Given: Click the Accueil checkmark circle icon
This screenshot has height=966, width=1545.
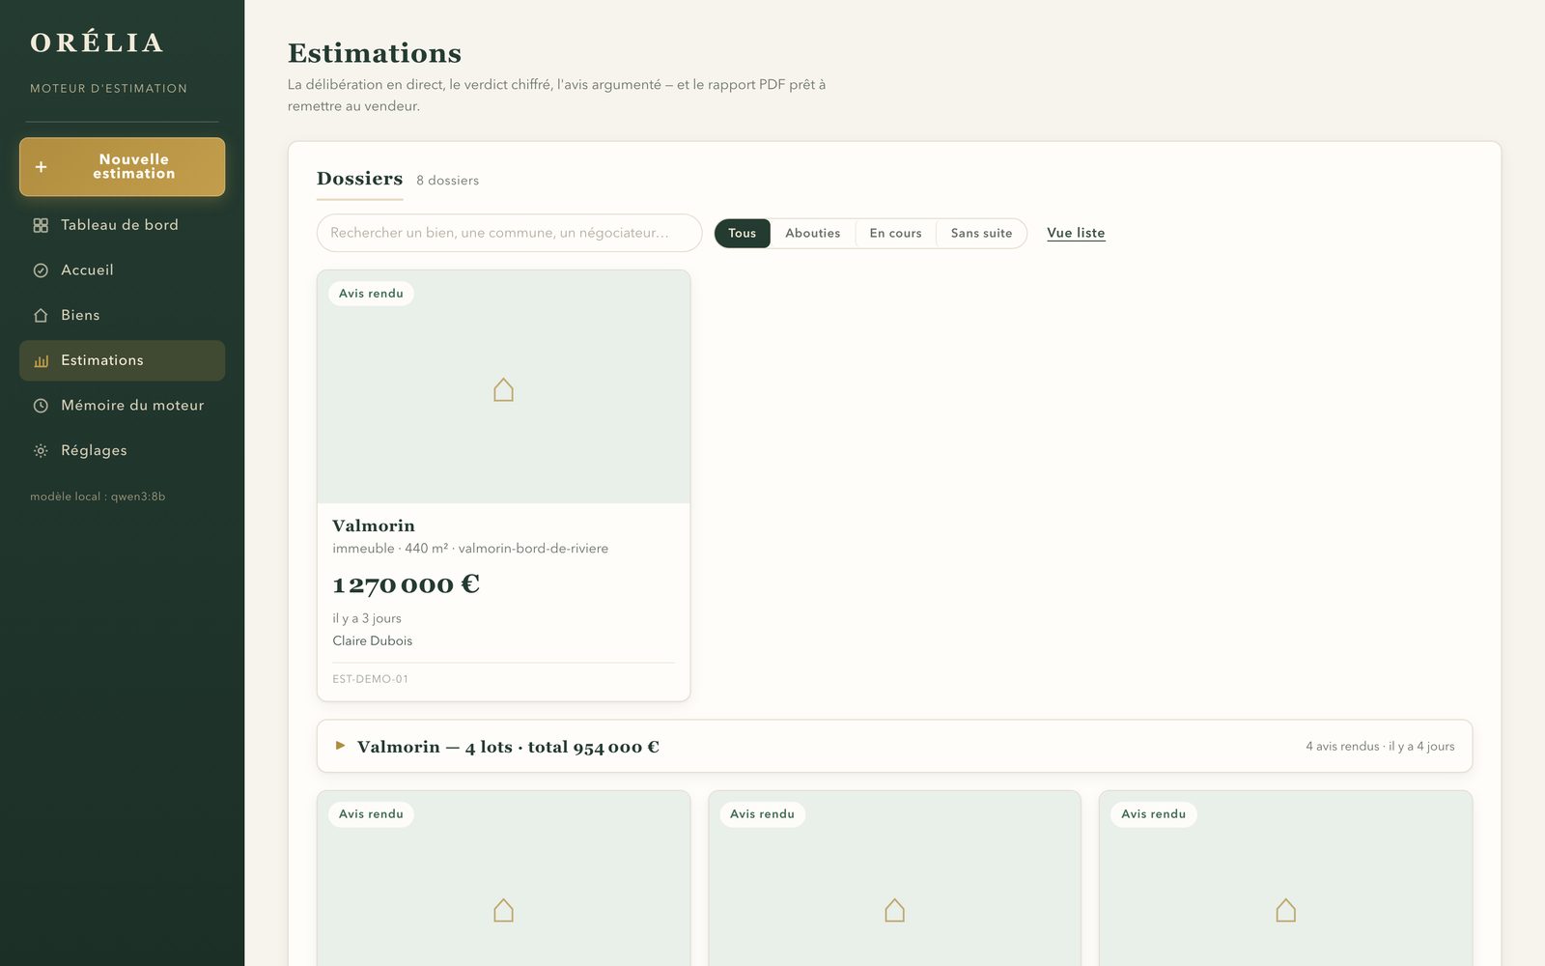Looking at the screenshot, I should point(41,270).
